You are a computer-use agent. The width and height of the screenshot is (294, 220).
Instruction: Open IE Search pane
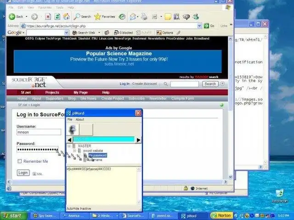pos(82,16)
